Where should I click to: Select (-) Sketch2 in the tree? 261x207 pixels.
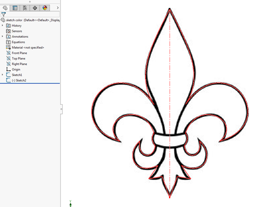coord(19,81)
